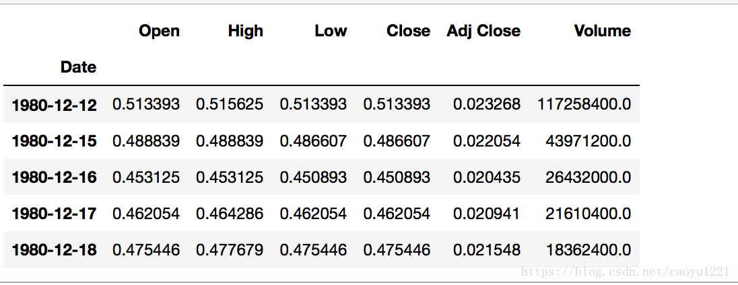738x285 pixels.
Task: Select the 1980-12-18 row label
Action: point(54,250)
